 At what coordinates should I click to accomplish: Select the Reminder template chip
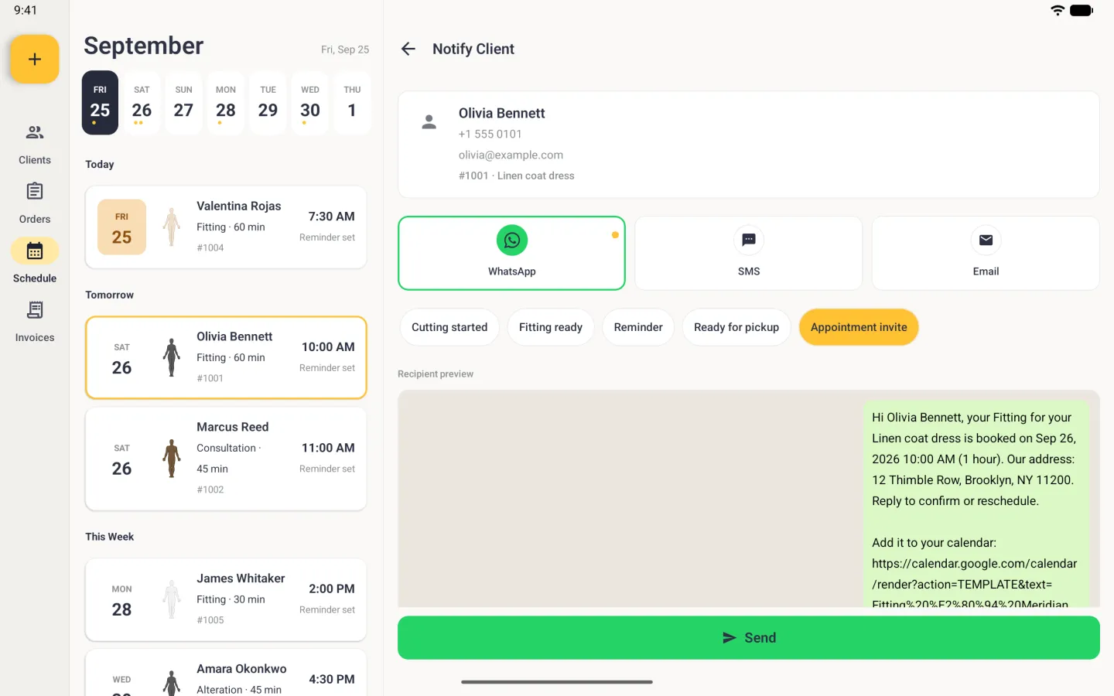638,327
